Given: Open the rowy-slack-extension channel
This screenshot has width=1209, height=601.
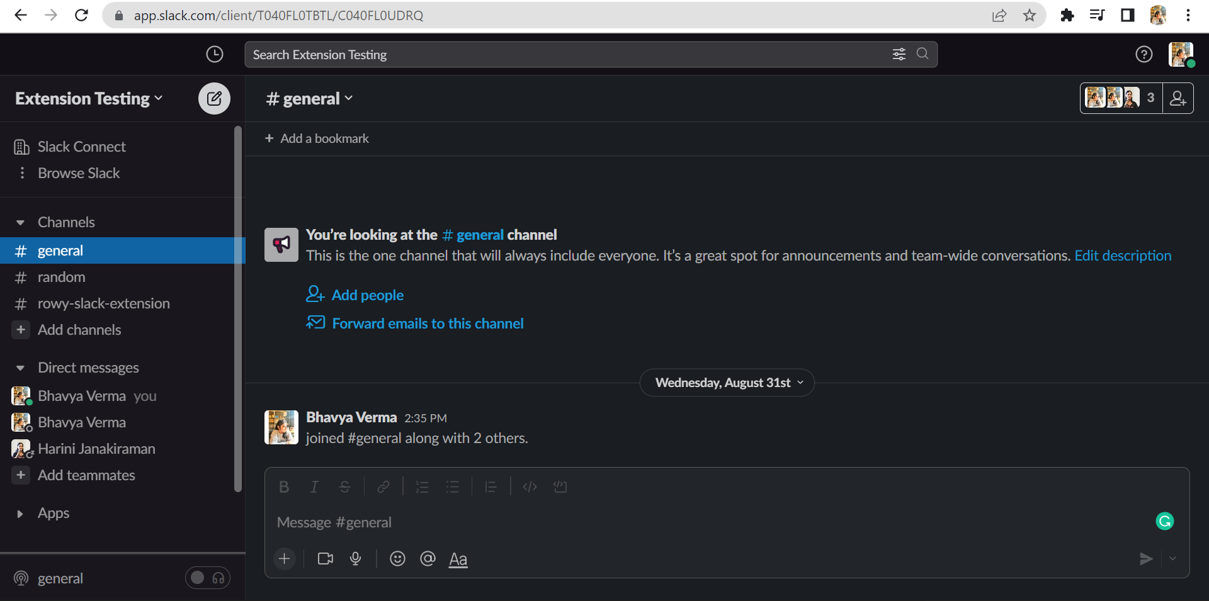Looking at the screenshot, I should pyautogui.click(x=103, y=303).
